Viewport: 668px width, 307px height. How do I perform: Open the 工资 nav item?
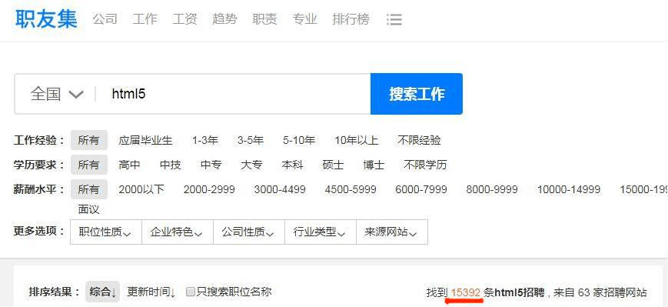coord(185,19)
